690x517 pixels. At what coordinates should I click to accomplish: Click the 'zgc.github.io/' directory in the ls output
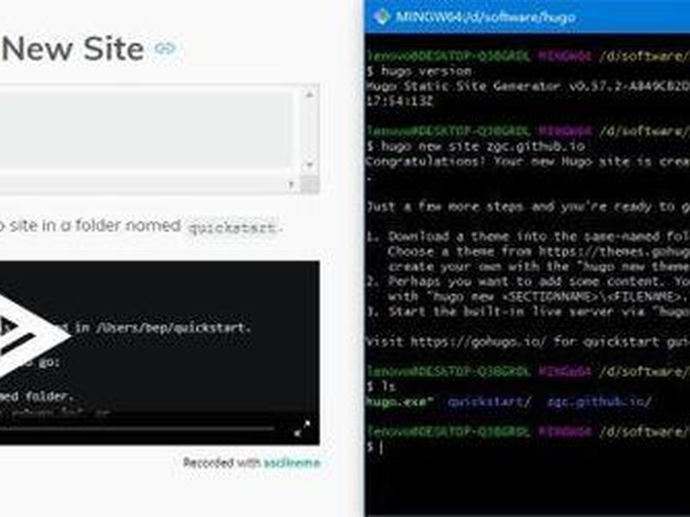pyautogui.click(x=599, y=402)
